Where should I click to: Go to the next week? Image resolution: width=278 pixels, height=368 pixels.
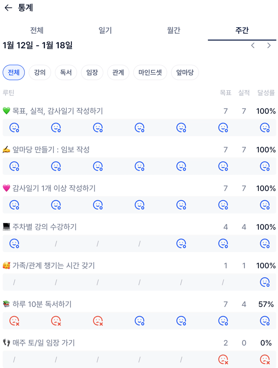pyautogui.click(x=269, y=46)
